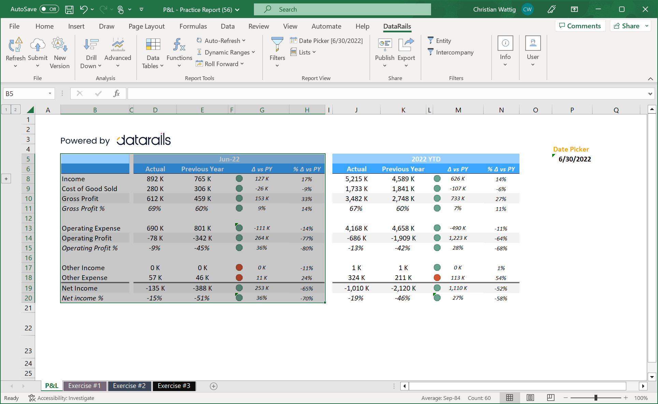Expand the formula bar with chevron
658x404 pixels.
650,94
